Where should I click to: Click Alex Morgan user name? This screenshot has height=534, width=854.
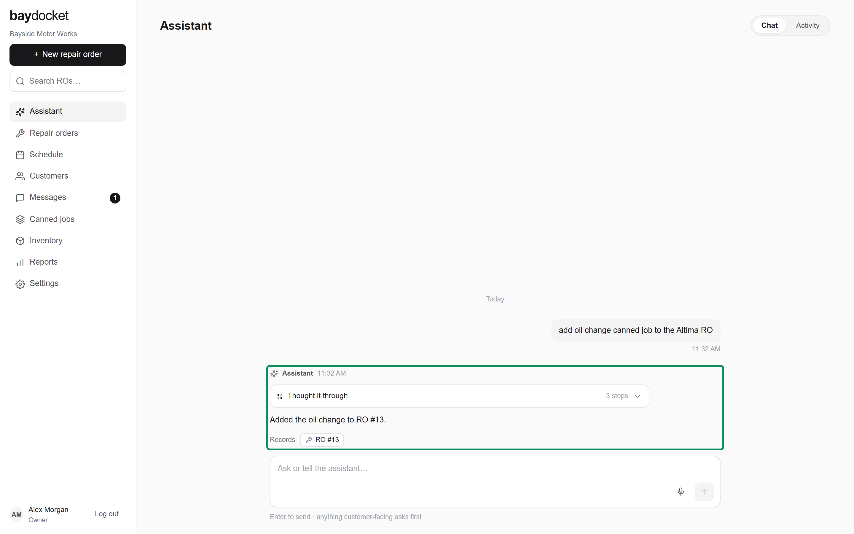pyautogui.click(x=48, y=510)
